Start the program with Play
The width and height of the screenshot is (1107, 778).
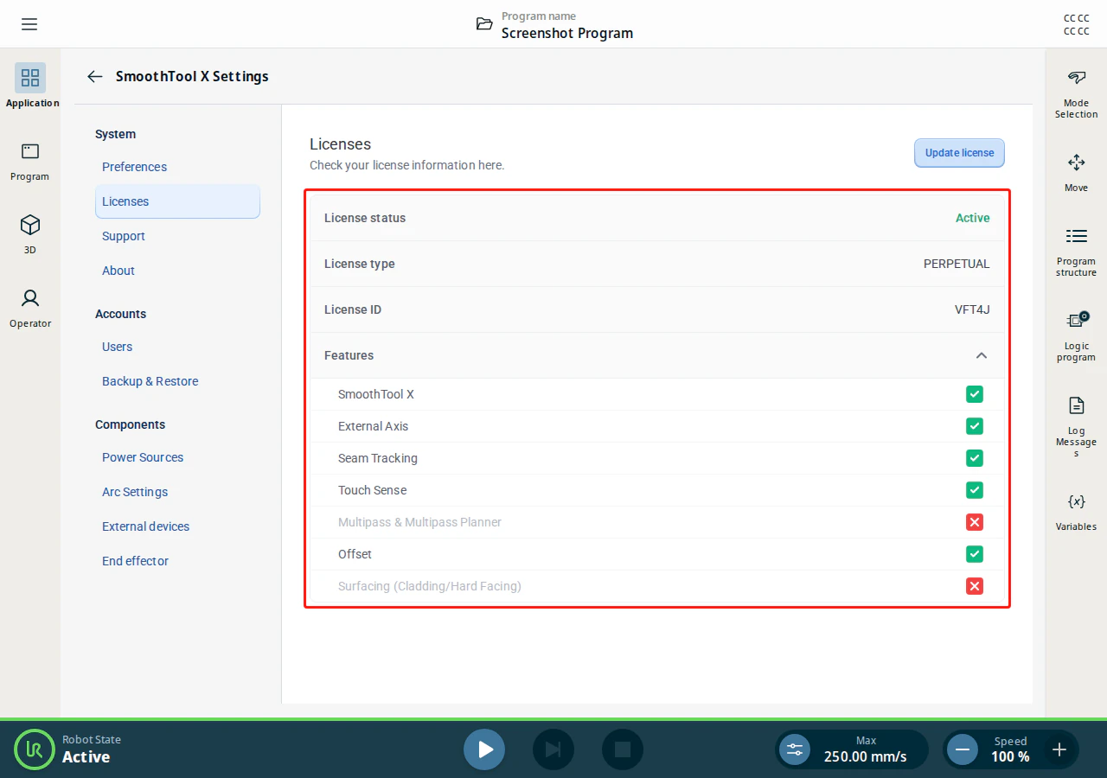pos(484,749)
